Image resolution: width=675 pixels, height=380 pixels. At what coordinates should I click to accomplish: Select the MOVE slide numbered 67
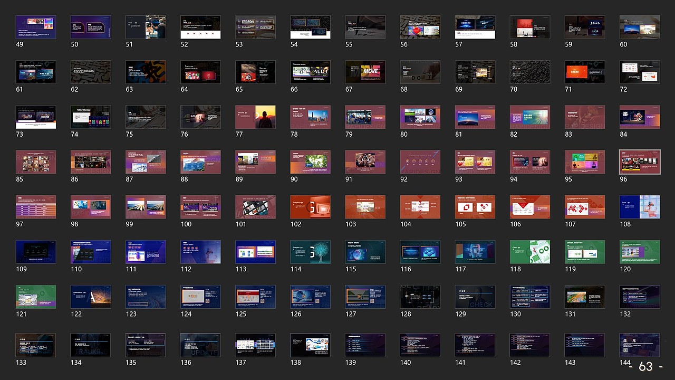[x=365, y=72]
